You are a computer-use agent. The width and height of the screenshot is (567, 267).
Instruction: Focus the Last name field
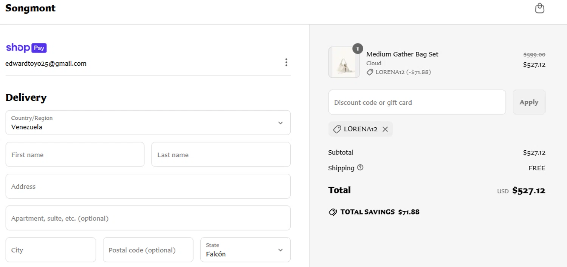(x=221, y=154)
